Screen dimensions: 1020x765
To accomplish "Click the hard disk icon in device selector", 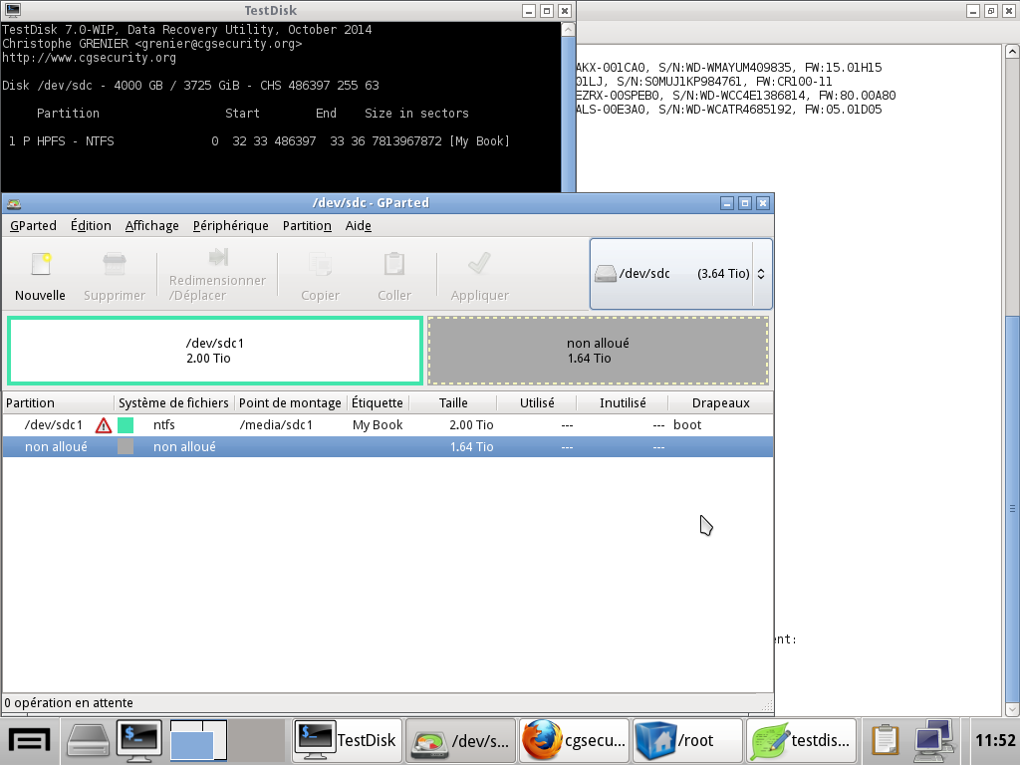I will click(x=605, y=274).
